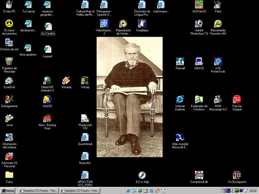Viewport: 259px width, 194px height.
Task: Click the Es language indicator in tray
Action: click(x=228, y=191)
